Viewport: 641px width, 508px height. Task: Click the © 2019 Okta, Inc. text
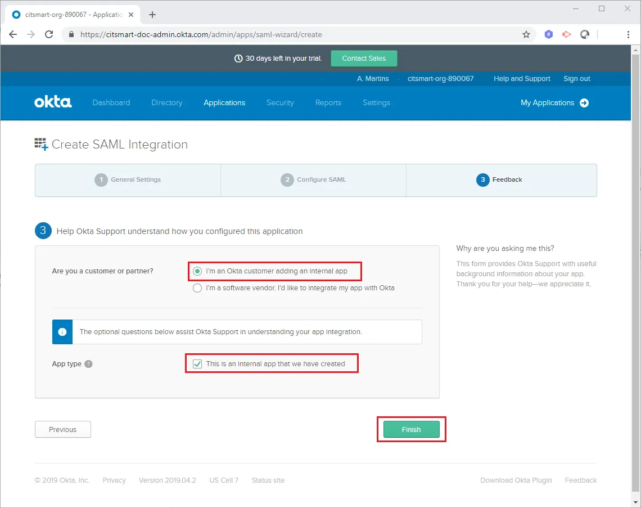[62, 480]
